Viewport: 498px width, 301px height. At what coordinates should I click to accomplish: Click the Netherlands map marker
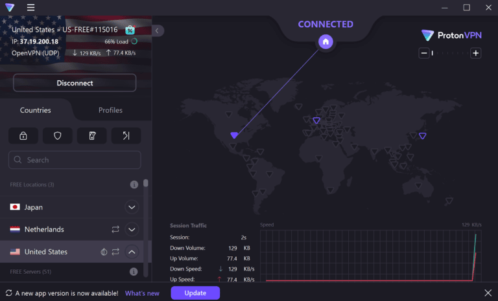316,120
